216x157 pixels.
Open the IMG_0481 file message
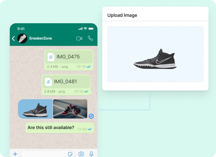tap(66, 85)
